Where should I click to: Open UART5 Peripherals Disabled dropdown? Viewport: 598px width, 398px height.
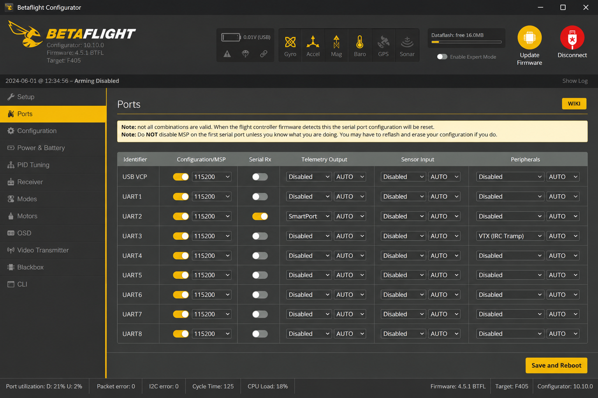point(510,275)
